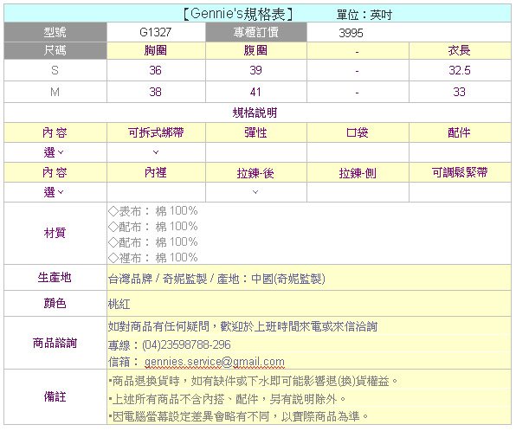Screen dimensions: 516x431
Task: Click the gennies.service@gmail.com email link
Action: pos(214,362)
